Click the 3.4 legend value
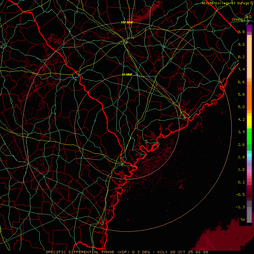254x254 pixels. pos(241,132)
